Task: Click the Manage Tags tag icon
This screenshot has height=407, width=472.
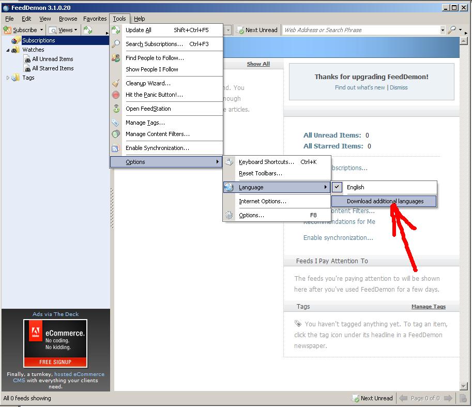Action: (116, 123)
